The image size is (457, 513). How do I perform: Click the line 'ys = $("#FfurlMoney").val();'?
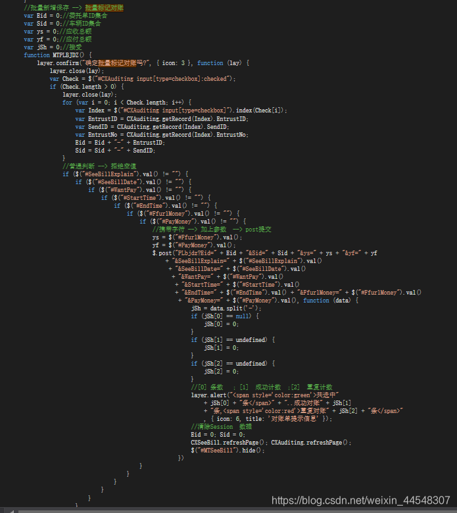(197, 237)
